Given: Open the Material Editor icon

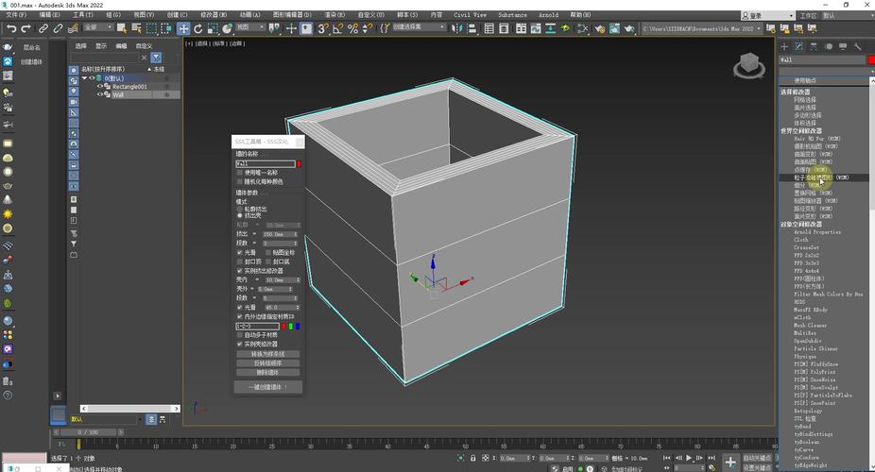Looking at the screenshot, I should click(582, 28).
